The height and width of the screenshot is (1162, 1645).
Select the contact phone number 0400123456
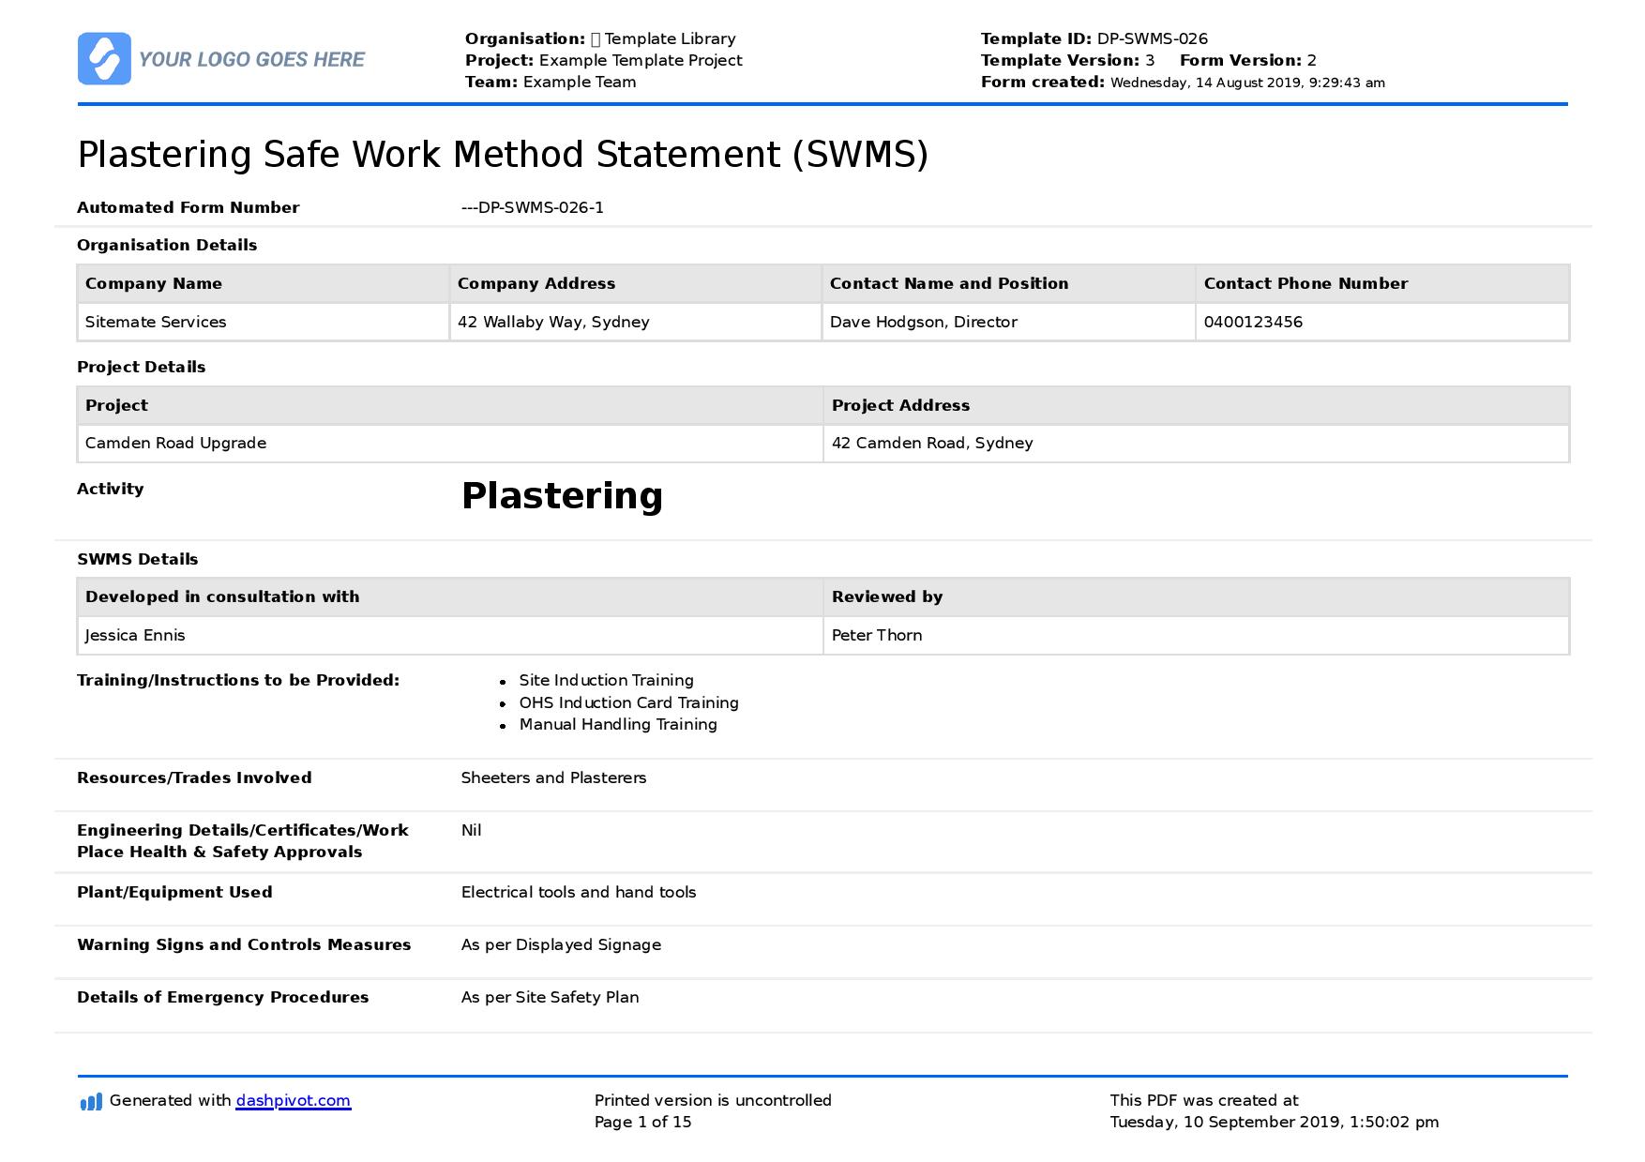coord(1253,322)
